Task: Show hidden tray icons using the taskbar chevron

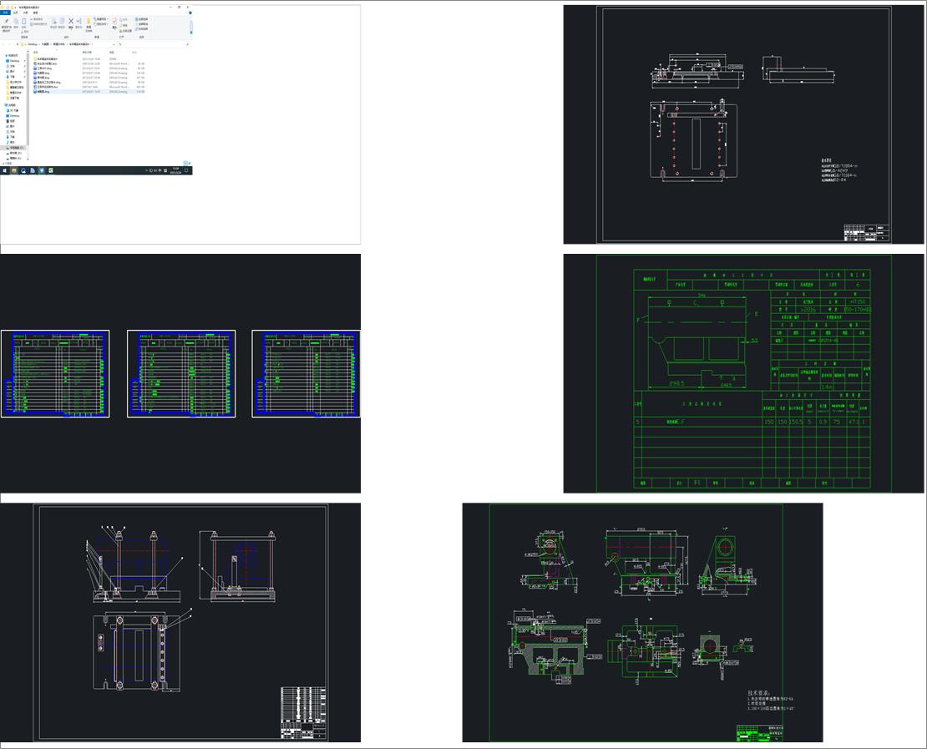Action: click(x=147, y=170)
